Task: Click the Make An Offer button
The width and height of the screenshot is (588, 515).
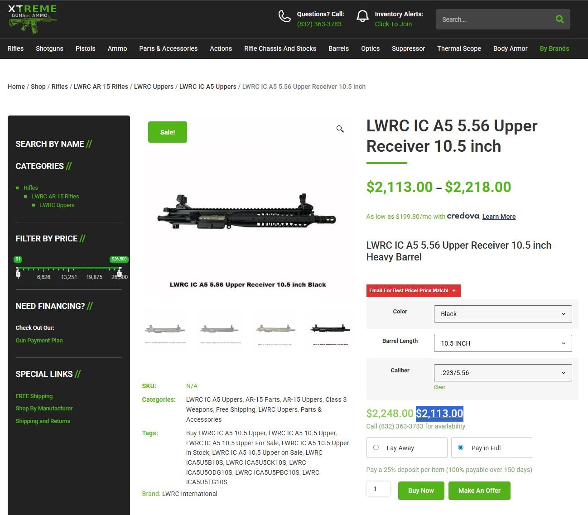Action: click(x=479, y=491)
